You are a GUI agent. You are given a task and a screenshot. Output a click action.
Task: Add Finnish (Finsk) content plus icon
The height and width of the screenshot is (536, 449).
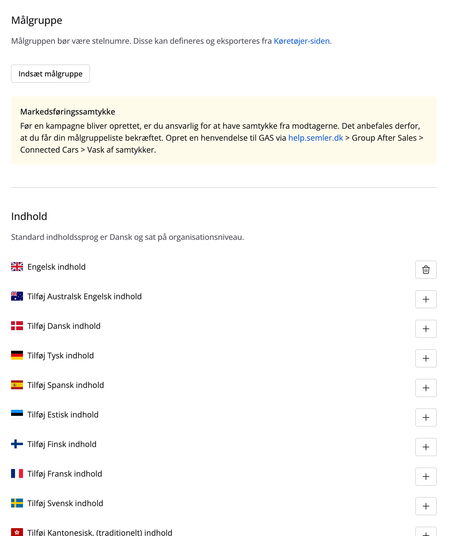pos(426,447)
